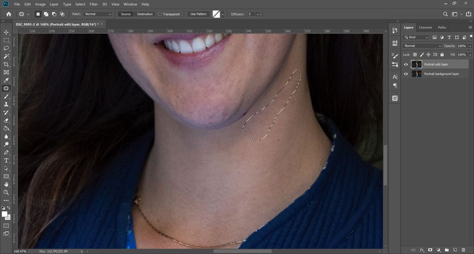474x254 pixels.
Task: Select the Magic Wand tool
Action: 6,56
